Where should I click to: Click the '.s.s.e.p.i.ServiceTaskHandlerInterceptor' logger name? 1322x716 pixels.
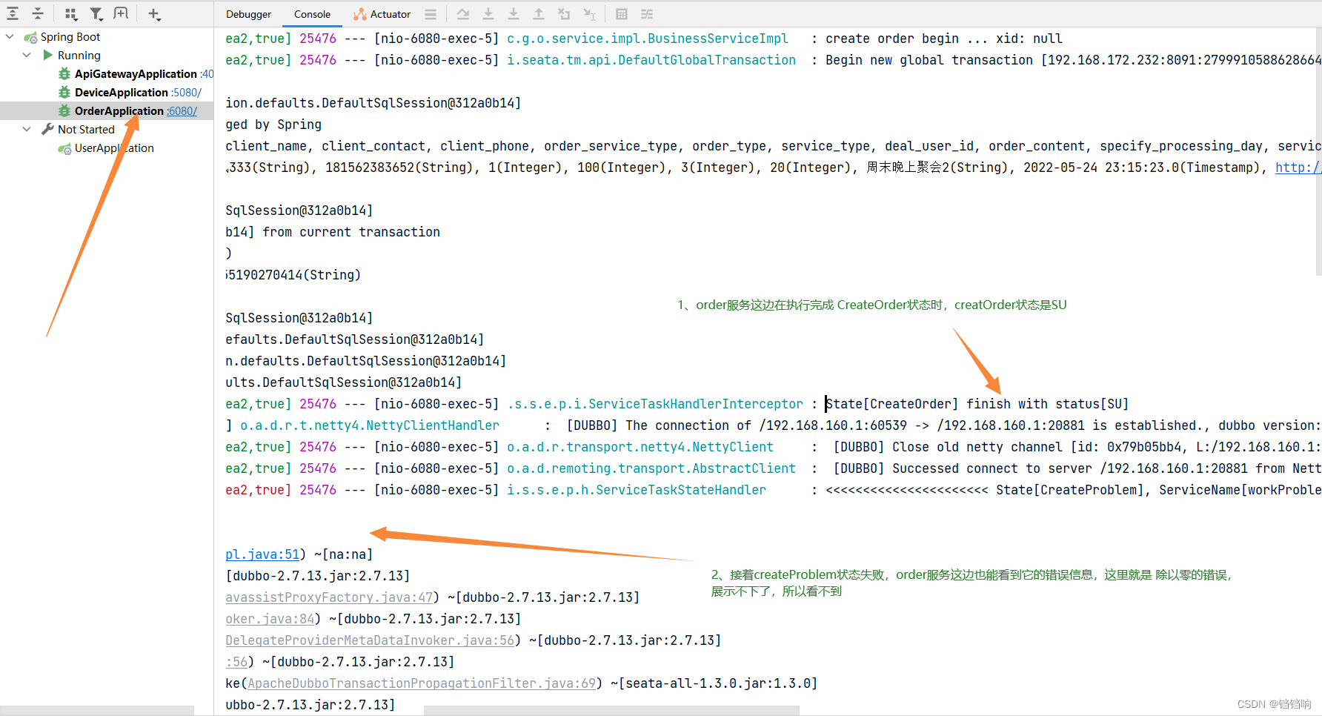(x=654, y=404)
